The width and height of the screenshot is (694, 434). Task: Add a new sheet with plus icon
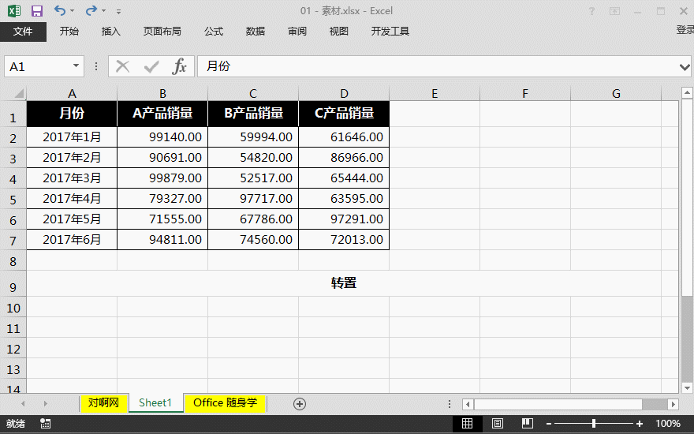300,403
